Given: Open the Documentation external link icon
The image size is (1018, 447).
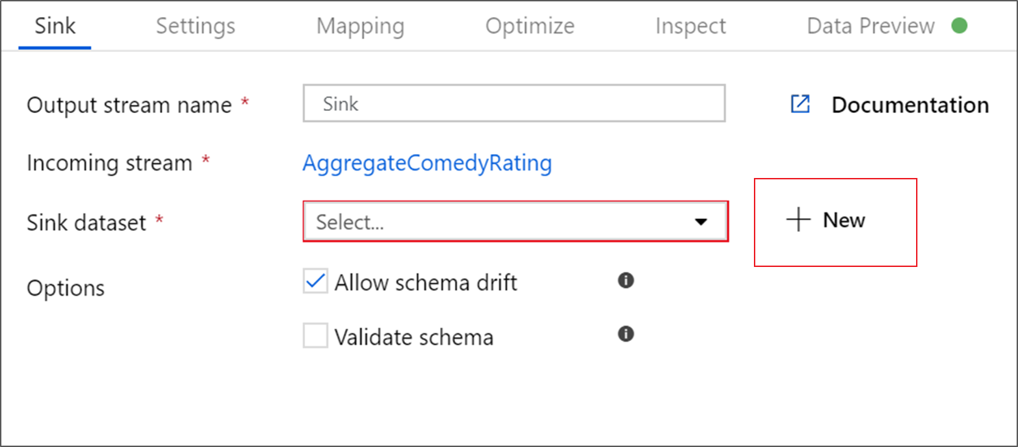Looking at the screenshot, I should (x=800, y=103).
